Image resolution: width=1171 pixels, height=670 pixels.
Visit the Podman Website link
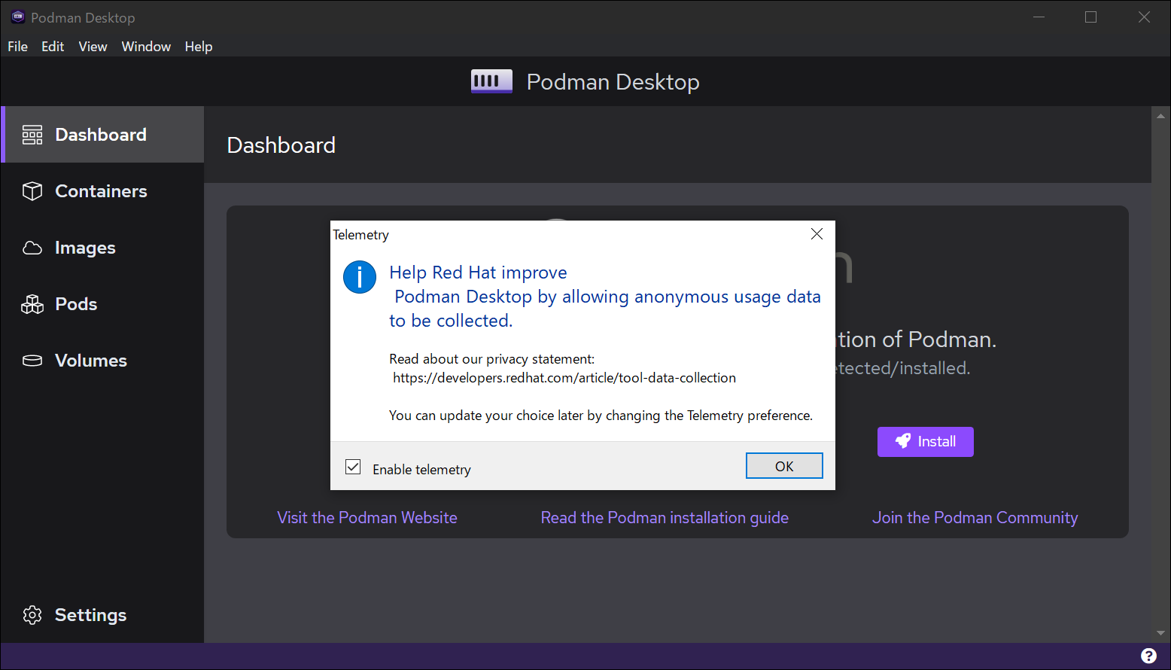(367, 518)
